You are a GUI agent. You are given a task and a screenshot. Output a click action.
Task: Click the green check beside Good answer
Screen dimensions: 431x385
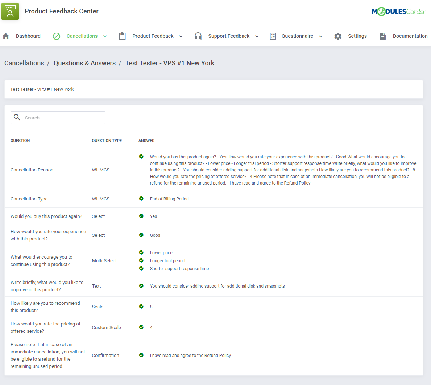pyautogui.click(x=141, y=235)
